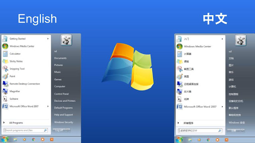Open Documents from English menu
The image size is (255, 143).
click(60, 58)
